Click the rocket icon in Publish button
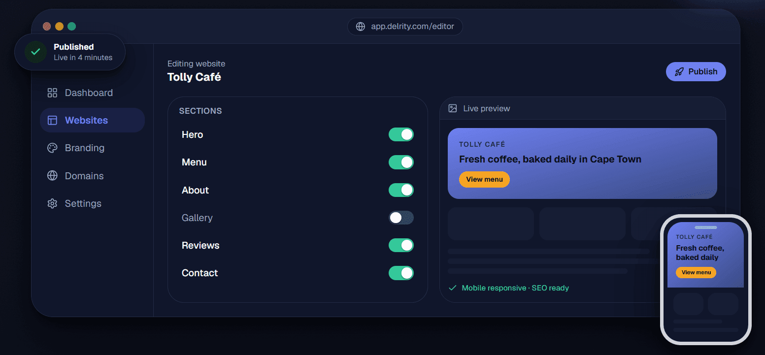Viewport: 765px width, 355px height. [679, 71]
